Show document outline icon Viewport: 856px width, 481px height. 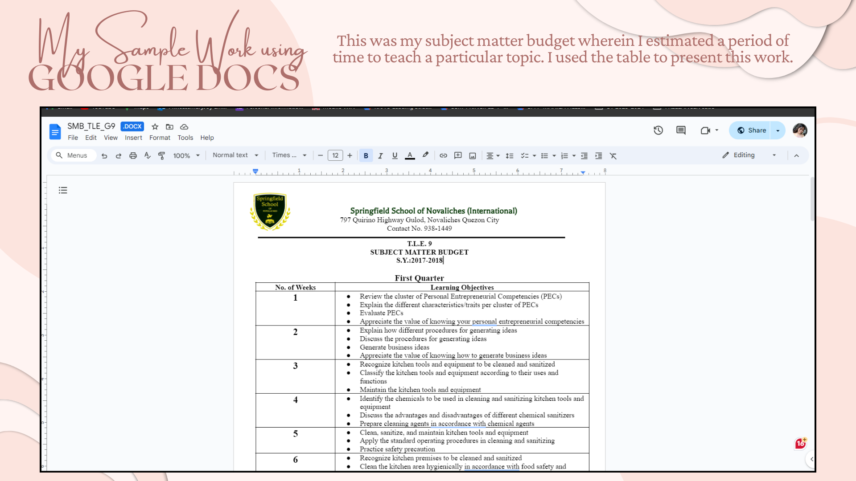click(63, 190)
